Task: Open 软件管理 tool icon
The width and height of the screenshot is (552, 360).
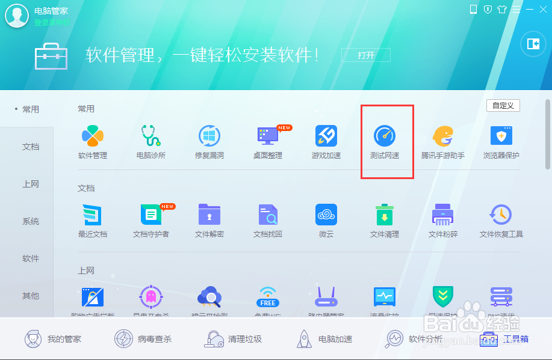Action: click(93, 136)
